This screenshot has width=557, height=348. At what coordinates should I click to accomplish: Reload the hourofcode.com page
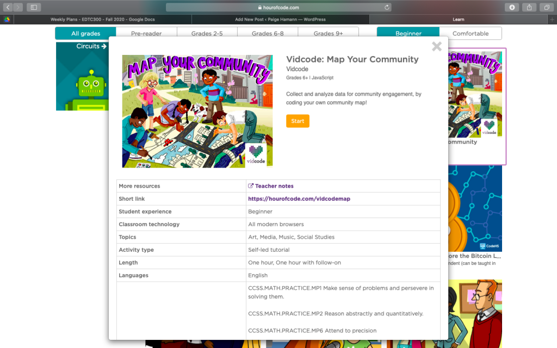[387, 7]
